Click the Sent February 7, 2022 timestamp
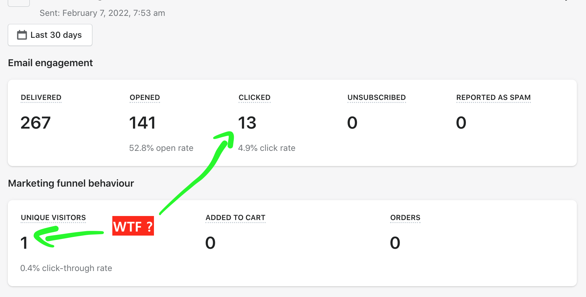The width and height of the screenshot is (586, 297). 102,13
